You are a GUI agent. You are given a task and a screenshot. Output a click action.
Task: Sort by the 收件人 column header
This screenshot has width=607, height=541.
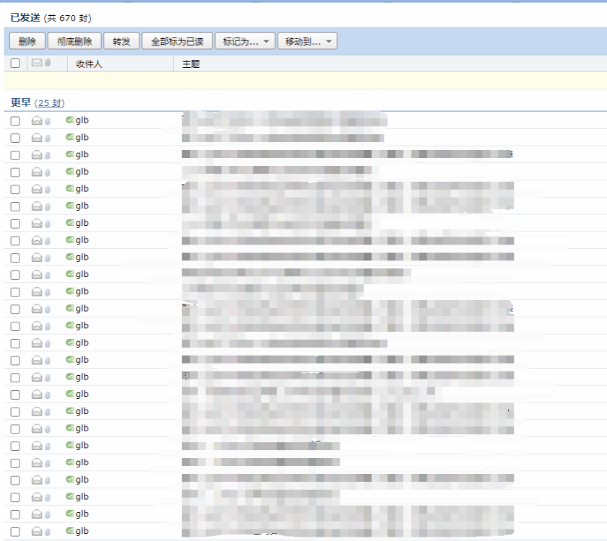89,63
